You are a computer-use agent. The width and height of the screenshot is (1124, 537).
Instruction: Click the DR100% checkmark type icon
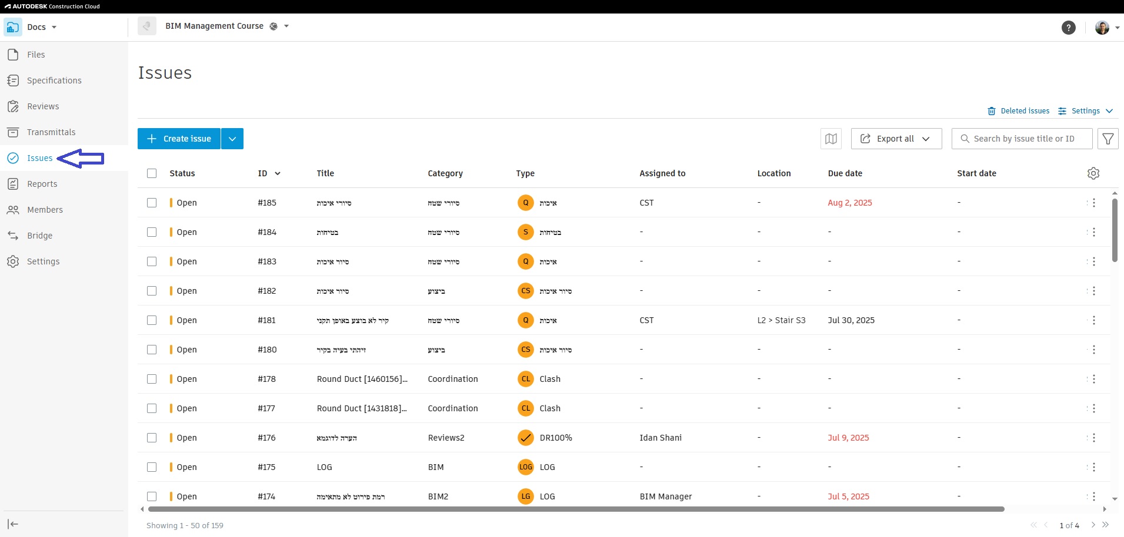point(526,438)
